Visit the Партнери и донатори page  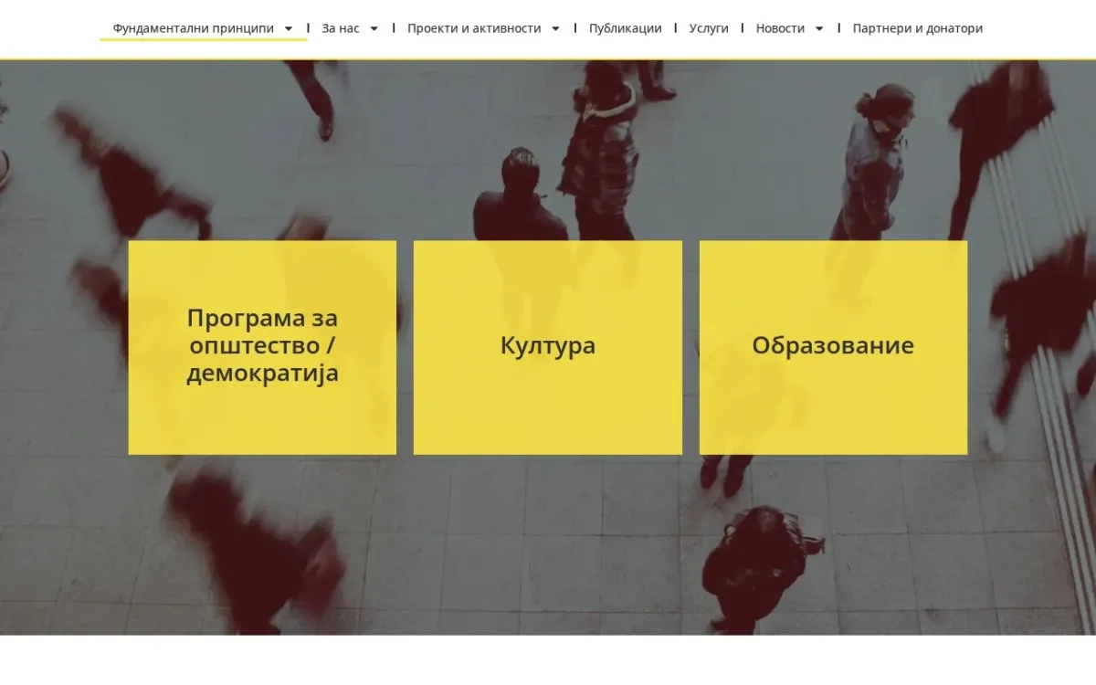coord(918,28)
